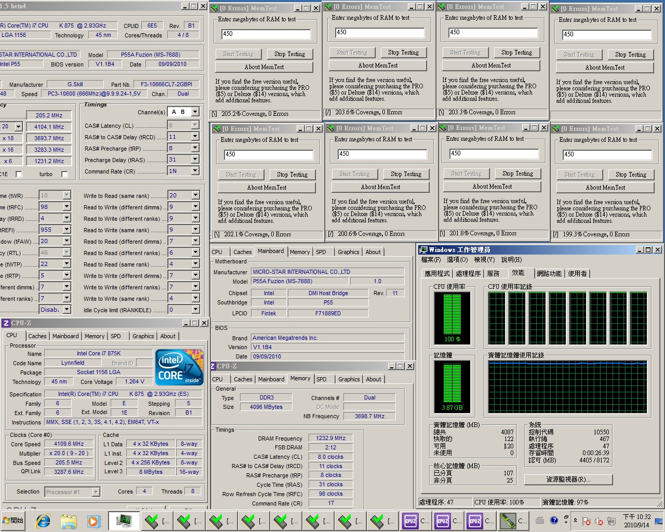Click title bar icon of MemTest window at 203.3% coverage
665x532 pixels.
(441, 7)
